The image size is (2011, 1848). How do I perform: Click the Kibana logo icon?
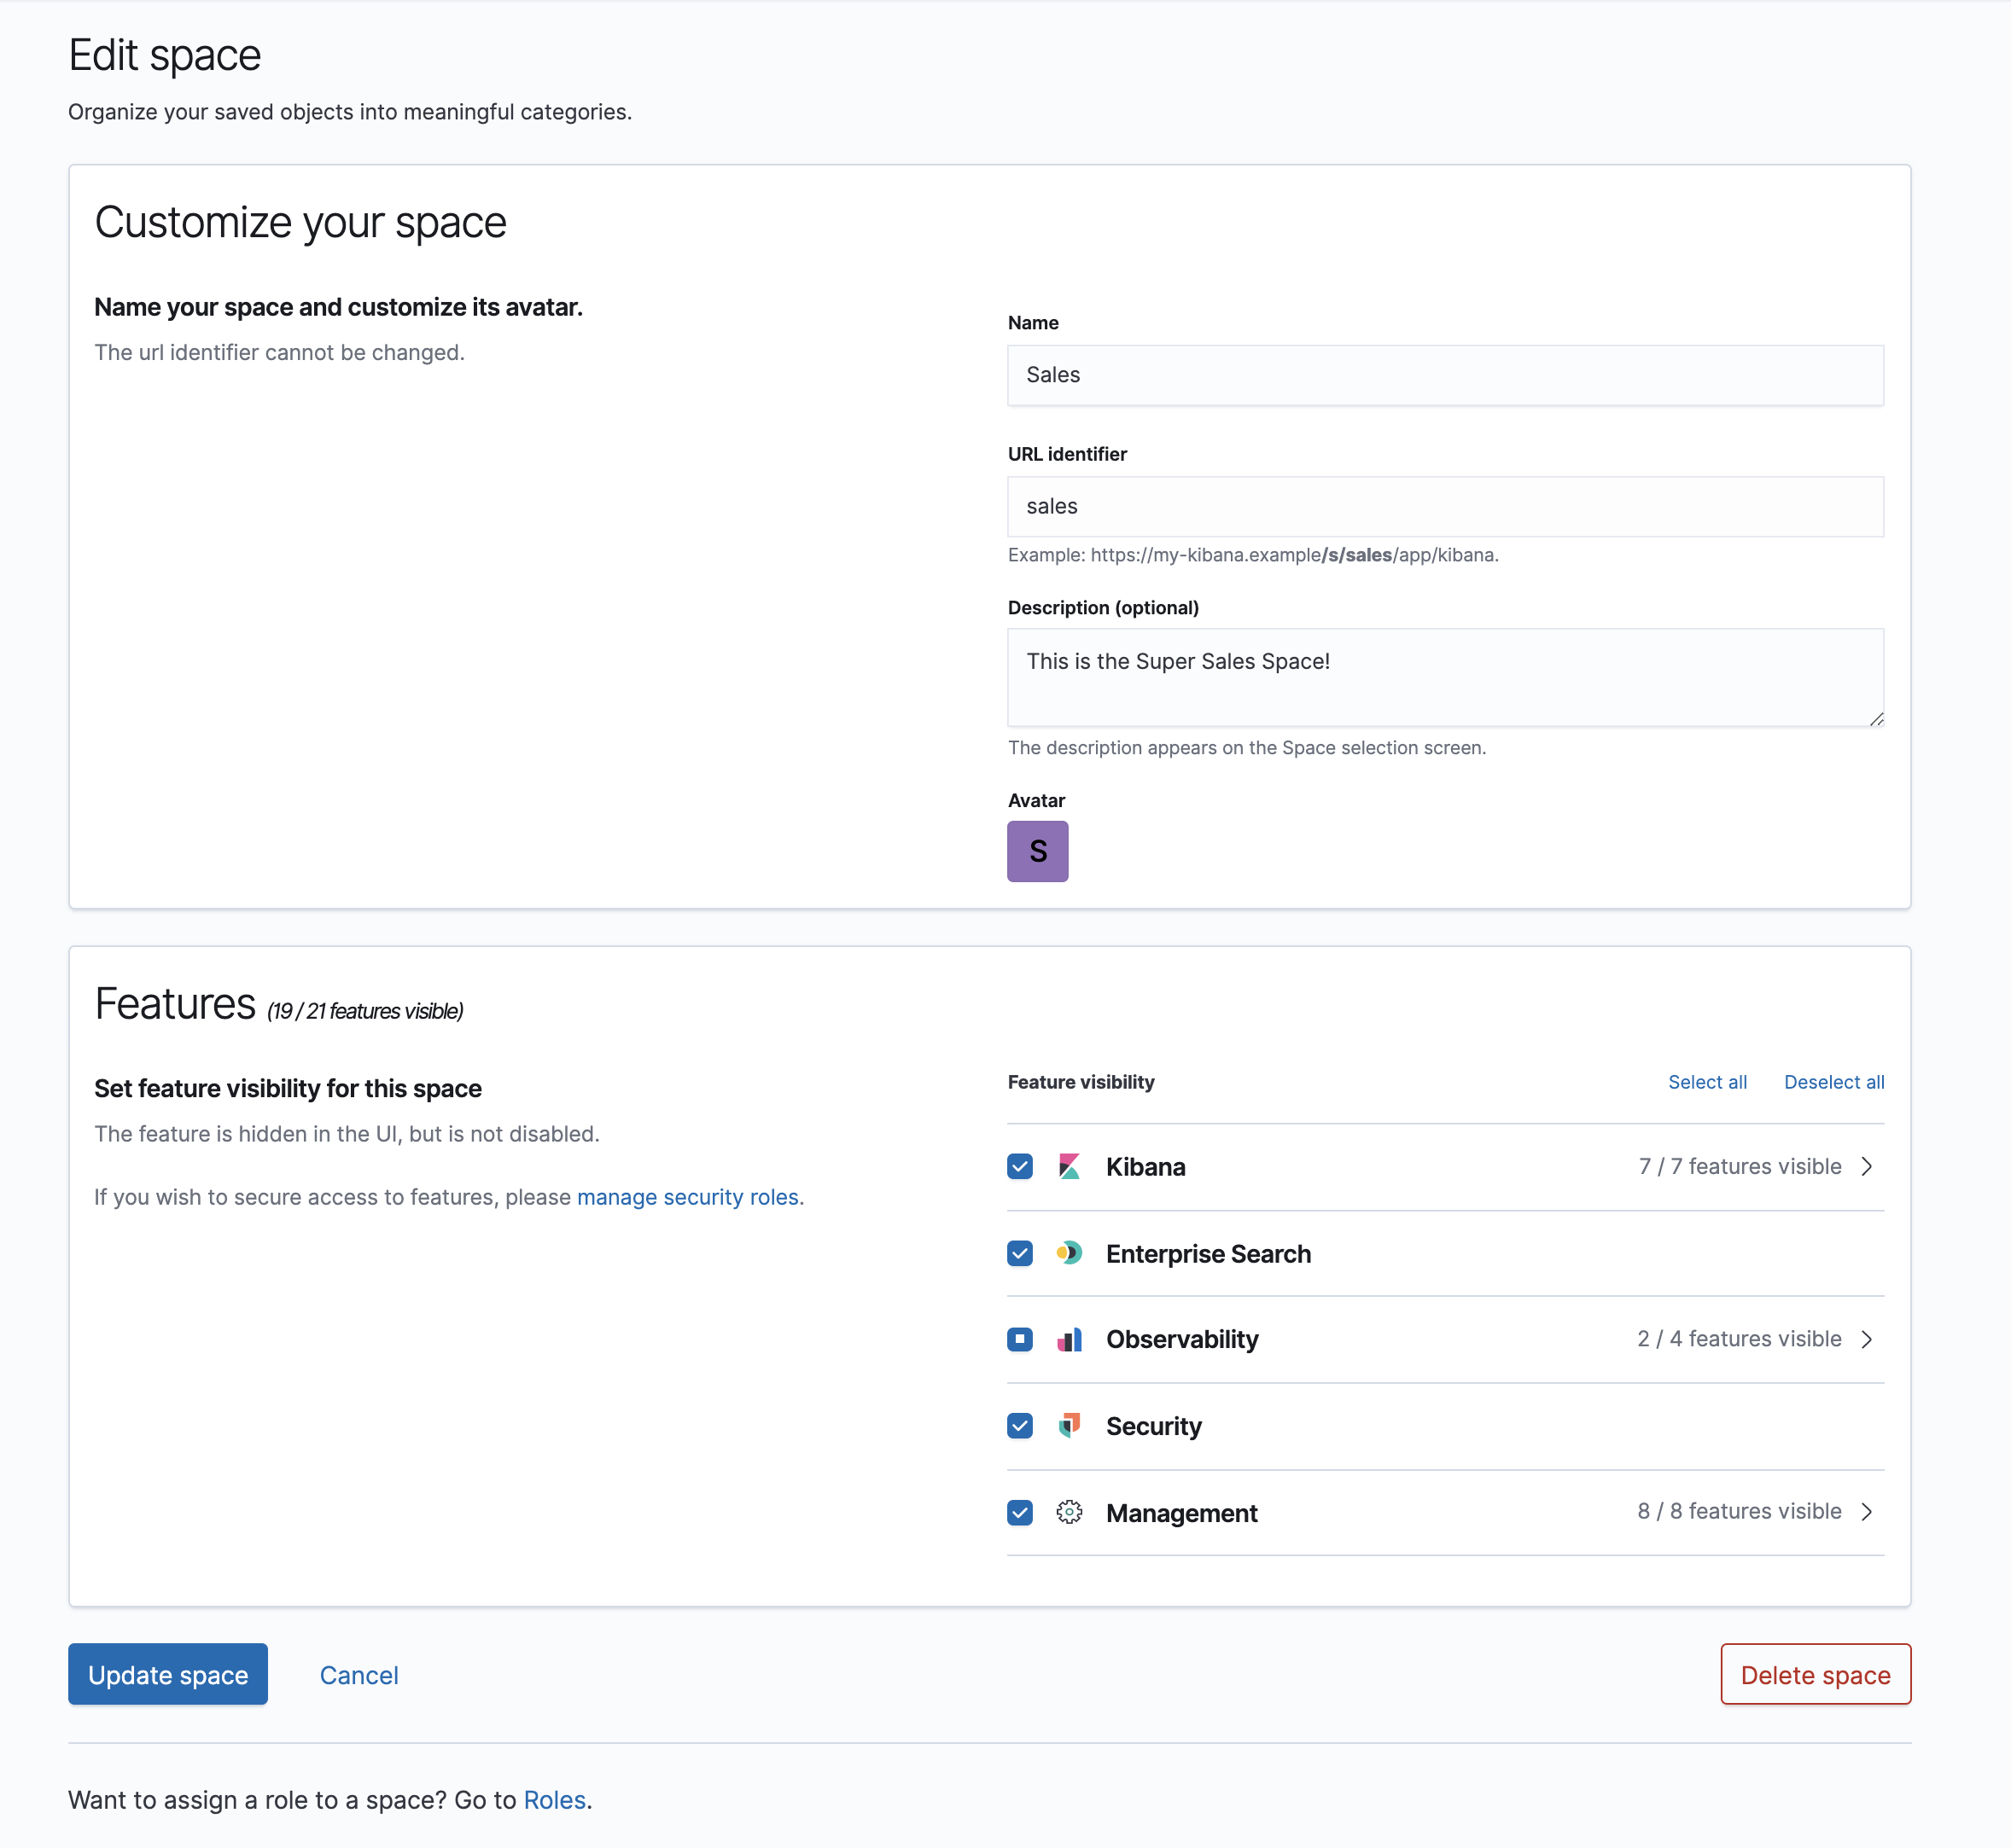tap(1069, 1166)
